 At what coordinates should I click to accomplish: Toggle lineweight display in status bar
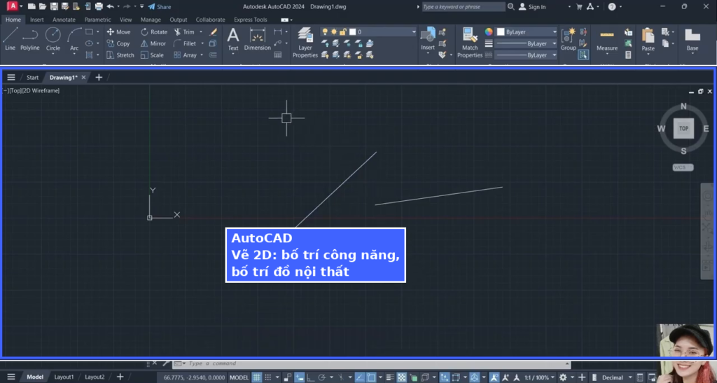(390, 377)
